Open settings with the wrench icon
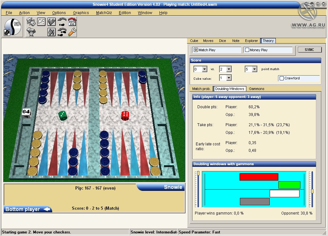The height and width of the screenshot is (236, 328). coord(72,32)
